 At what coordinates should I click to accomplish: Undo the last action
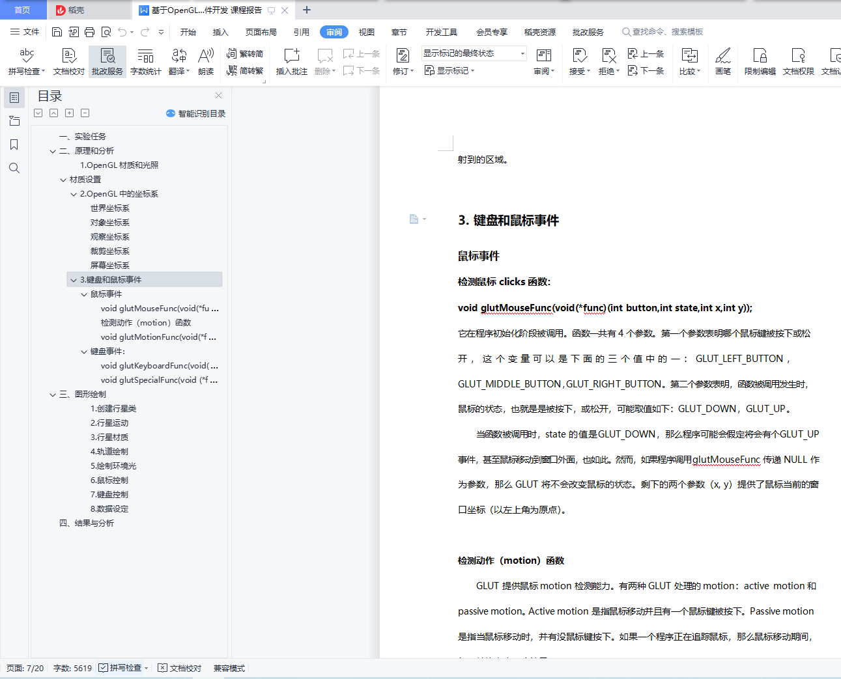[122, 32]
